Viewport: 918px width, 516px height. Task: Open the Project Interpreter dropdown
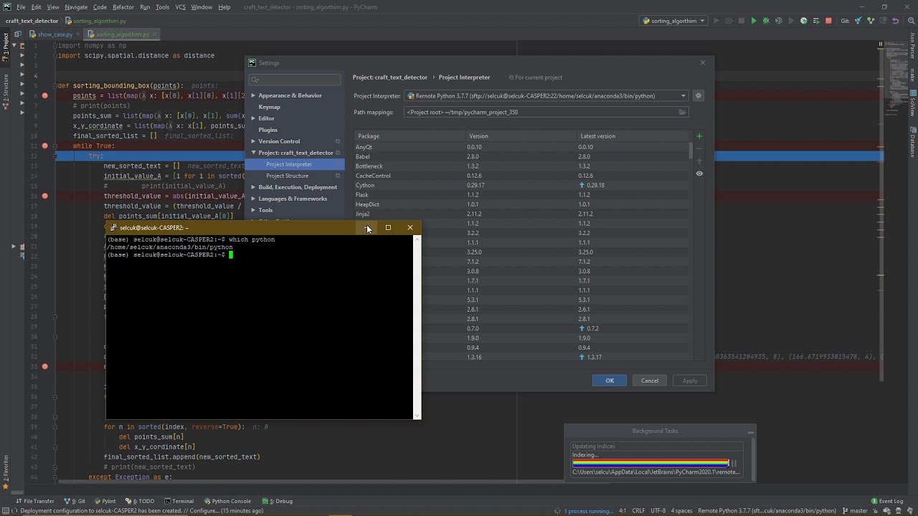546,95
